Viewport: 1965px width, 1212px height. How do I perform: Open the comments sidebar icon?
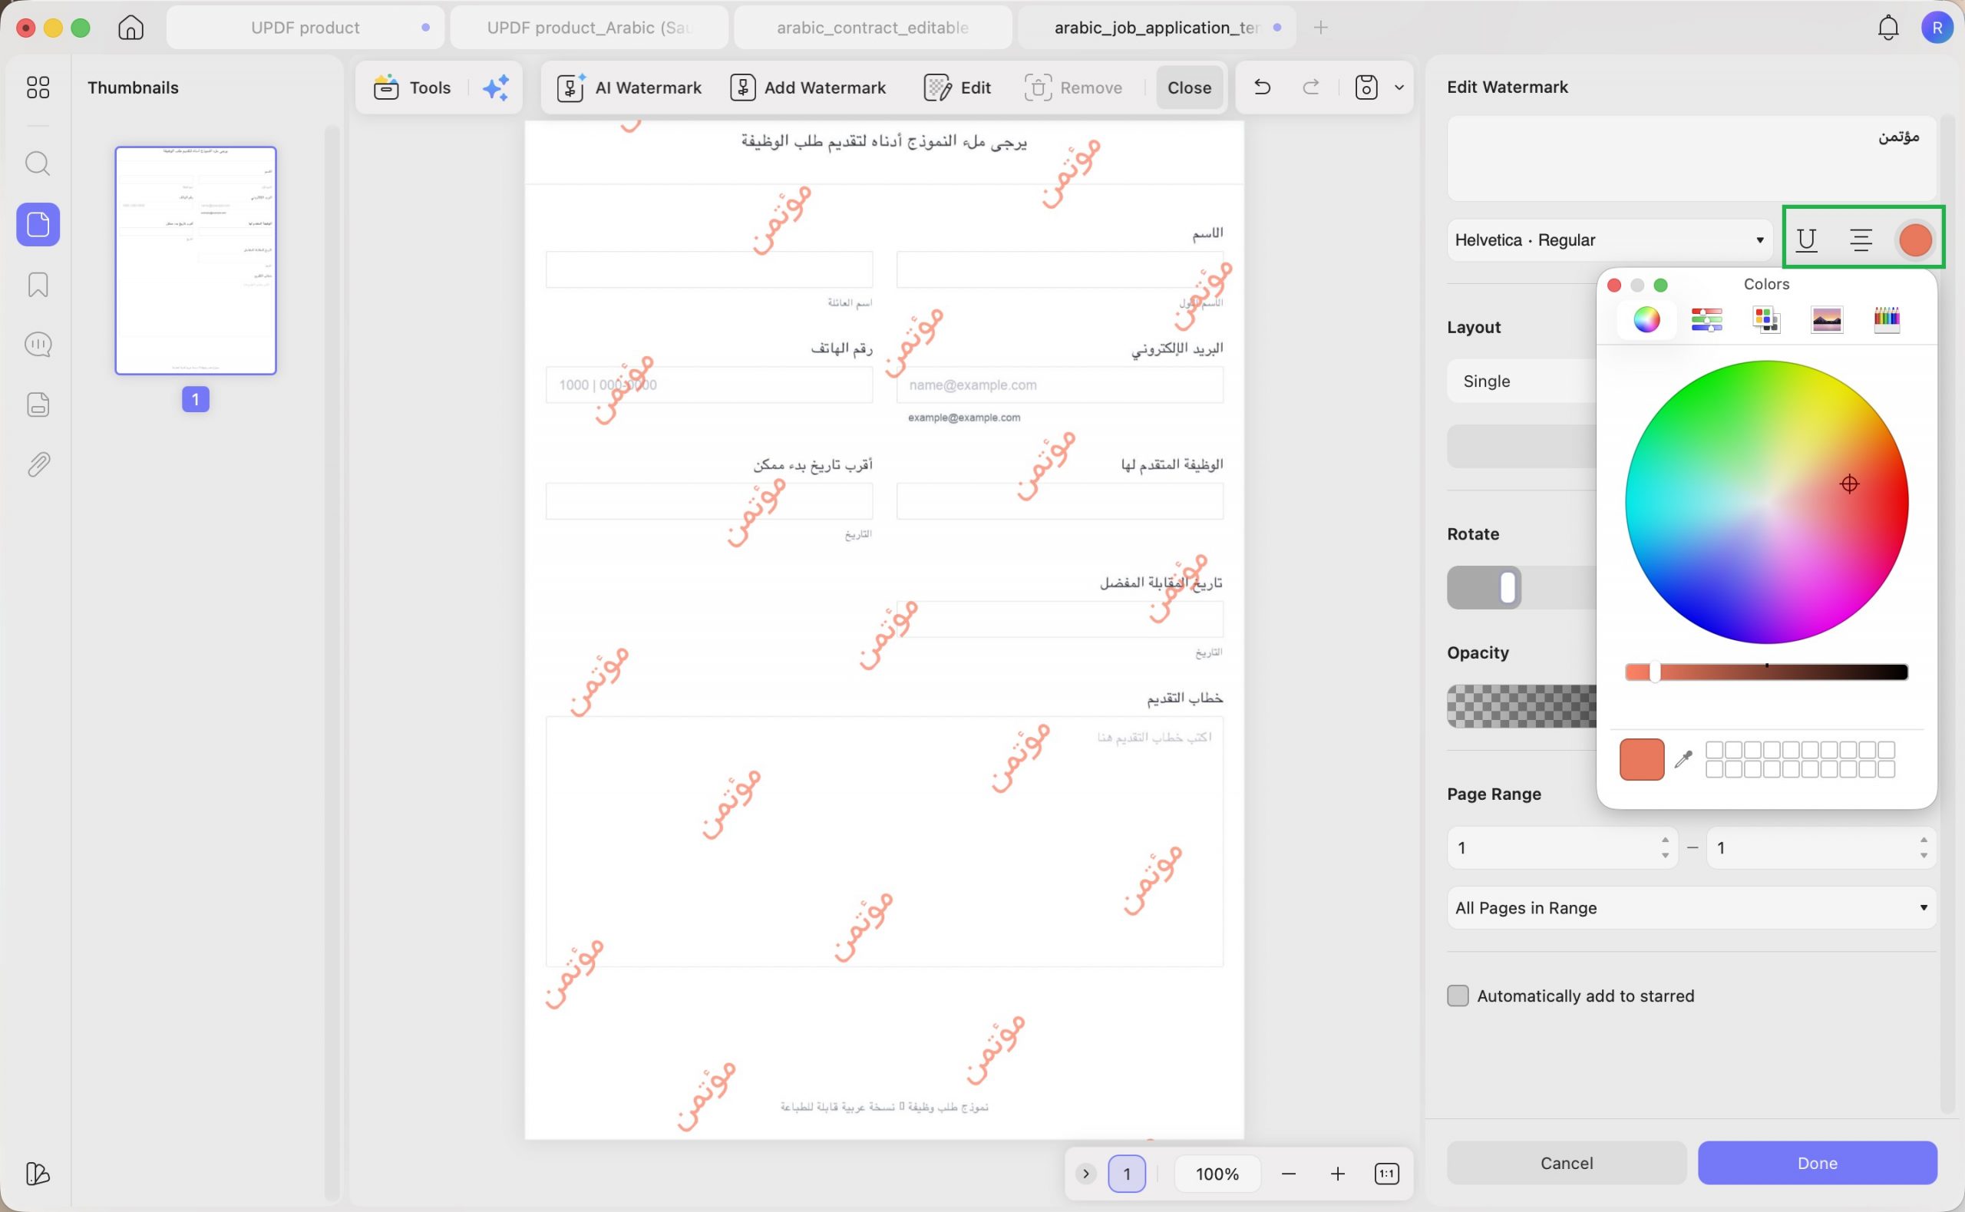[x=38, y=345]
